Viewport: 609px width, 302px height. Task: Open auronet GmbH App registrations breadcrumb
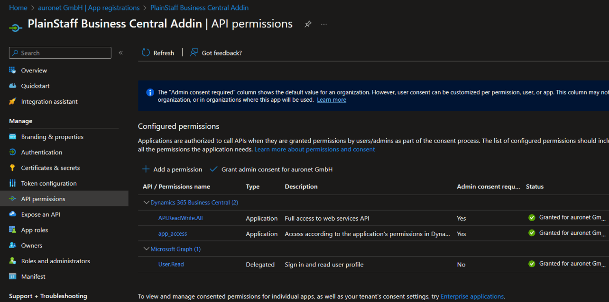coord(89,8)
